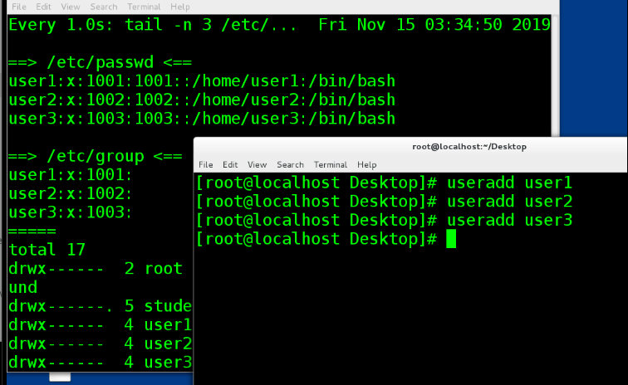The height and width of the screenshot is (385, 628).
Task: Open File menu in root@localhost Desktop terminal
Action: click(206, 164)
